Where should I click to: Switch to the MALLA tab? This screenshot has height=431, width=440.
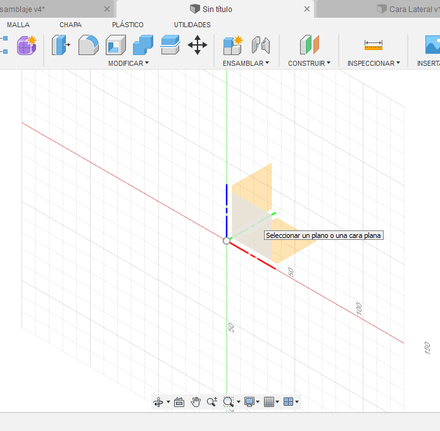[18, 25]
